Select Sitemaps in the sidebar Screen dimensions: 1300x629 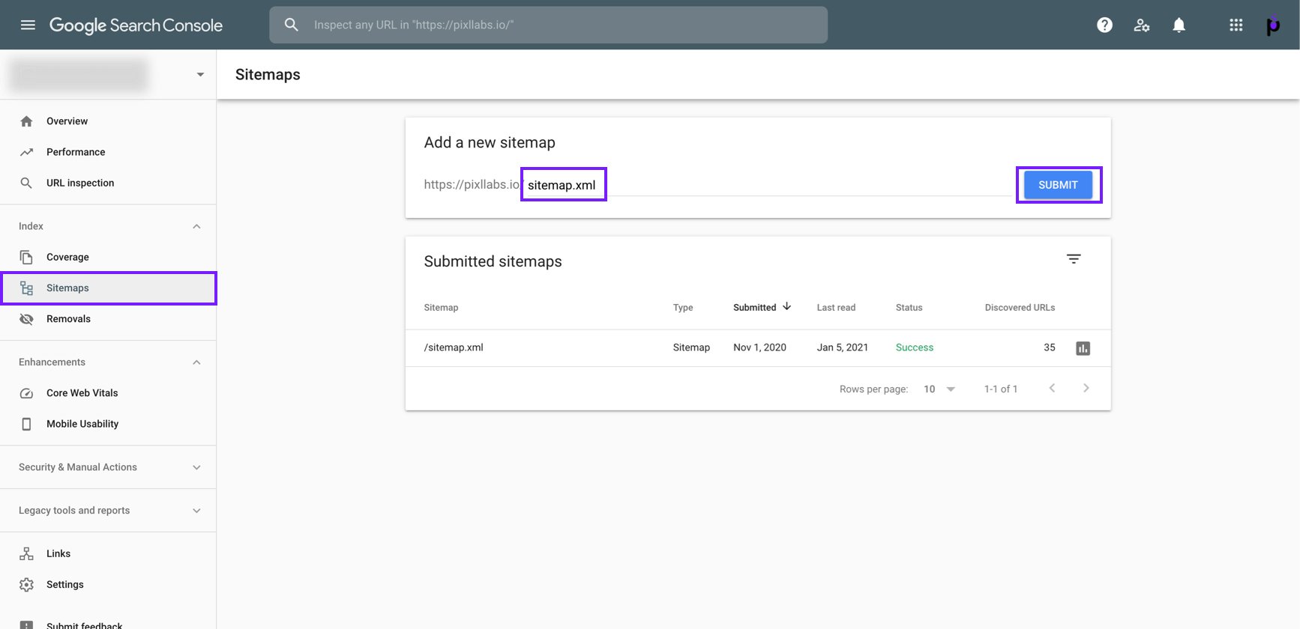click(108, 288)
